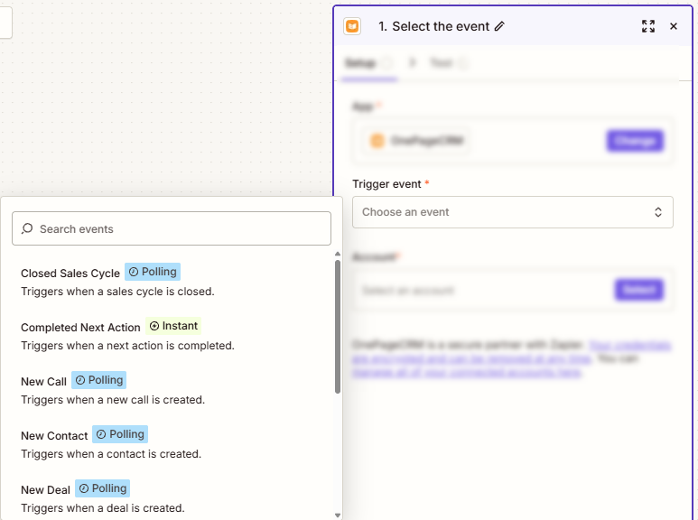Click the event list scrollbar thumb
Image resolution: width=698 pixels, height=520 pixels.
pos(338,327)
